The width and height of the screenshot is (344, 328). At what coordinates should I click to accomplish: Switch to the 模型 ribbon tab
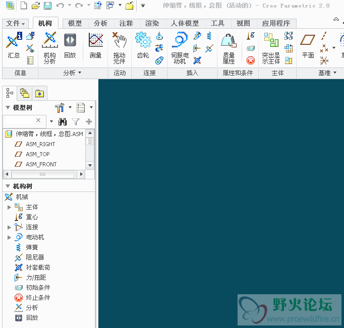(x=75, y=24)
